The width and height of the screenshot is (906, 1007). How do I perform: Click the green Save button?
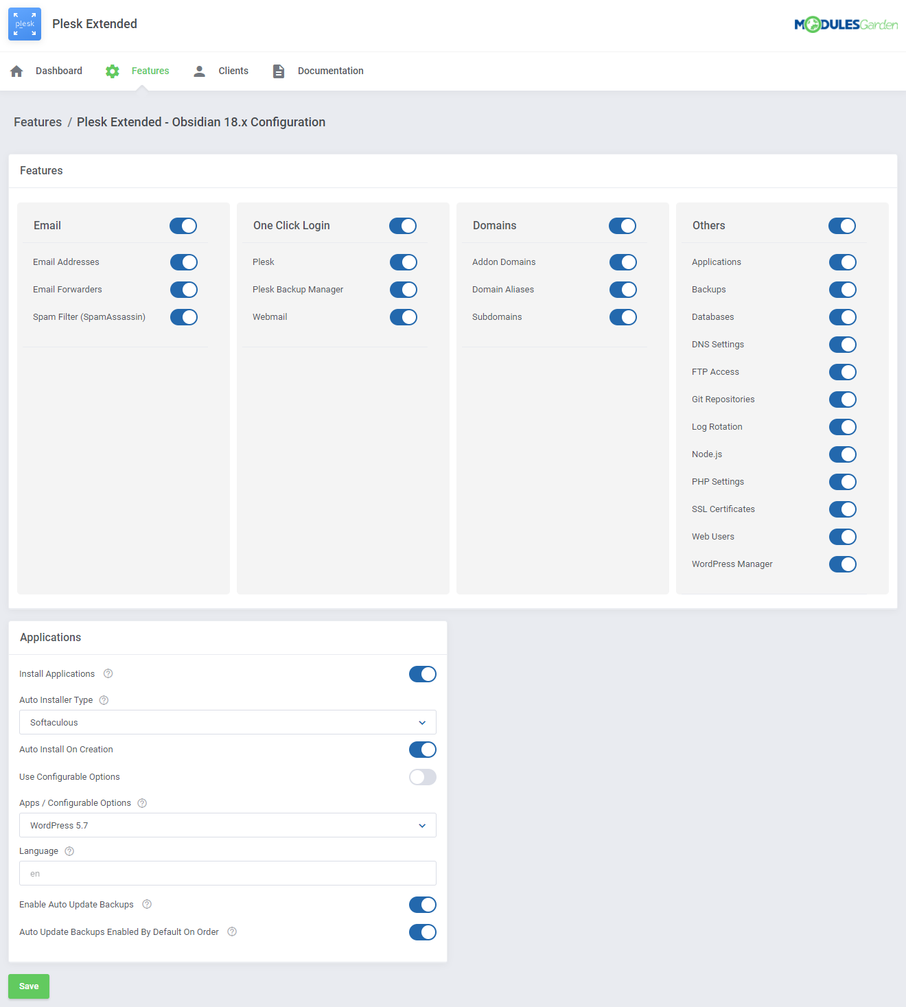pyautogui.click(x=29, y=986)
